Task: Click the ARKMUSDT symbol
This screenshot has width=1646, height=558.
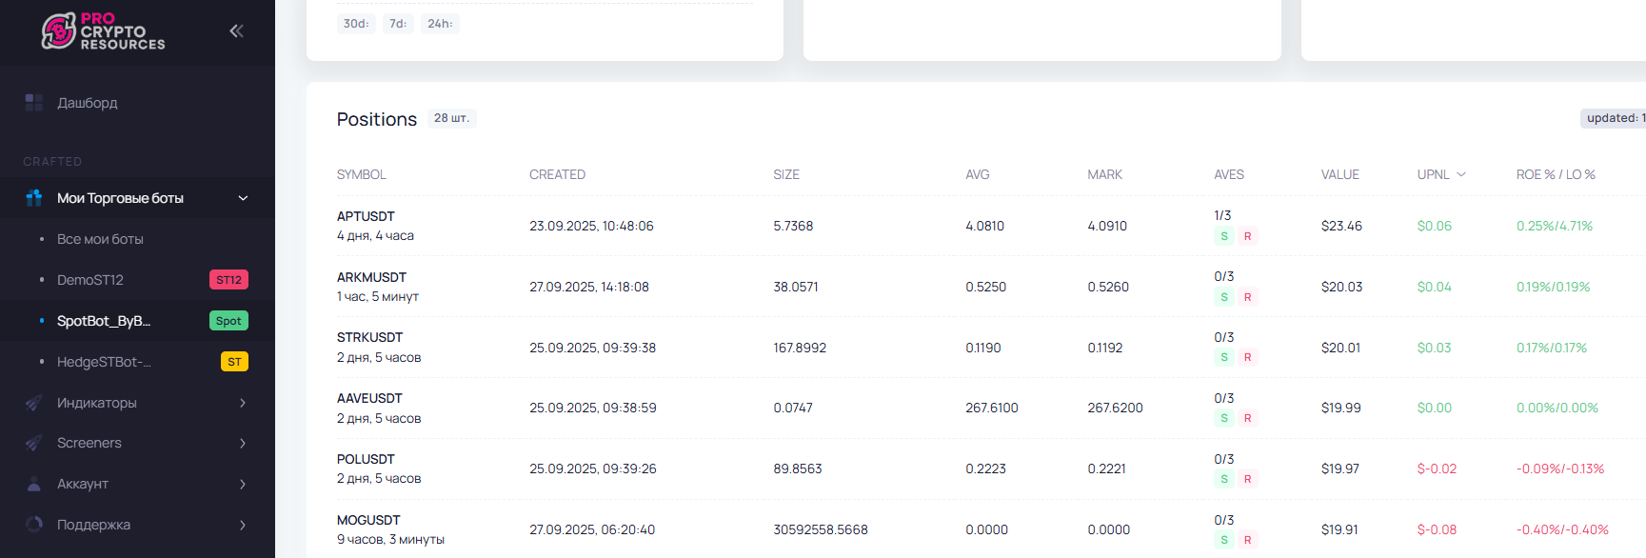Action: pyautogui.click(x=371, y=277)
